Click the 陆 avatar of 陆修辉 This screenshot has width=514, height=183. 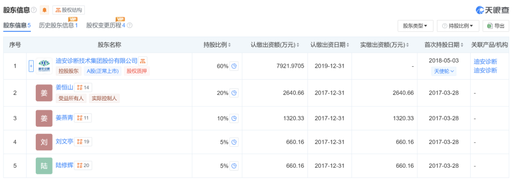point(44,166)
